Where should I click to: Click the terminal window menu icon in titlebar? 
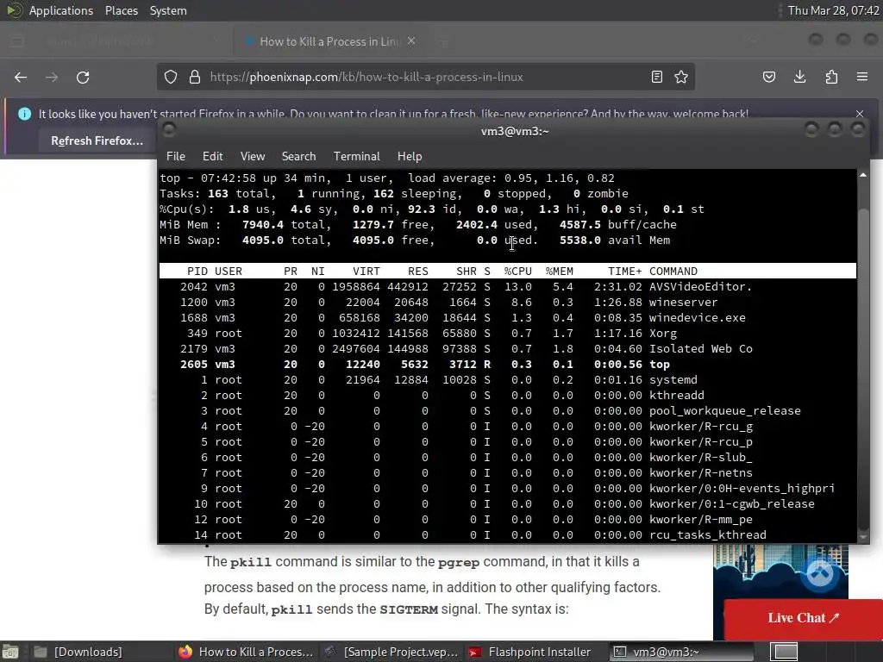(x=168, y=130)
